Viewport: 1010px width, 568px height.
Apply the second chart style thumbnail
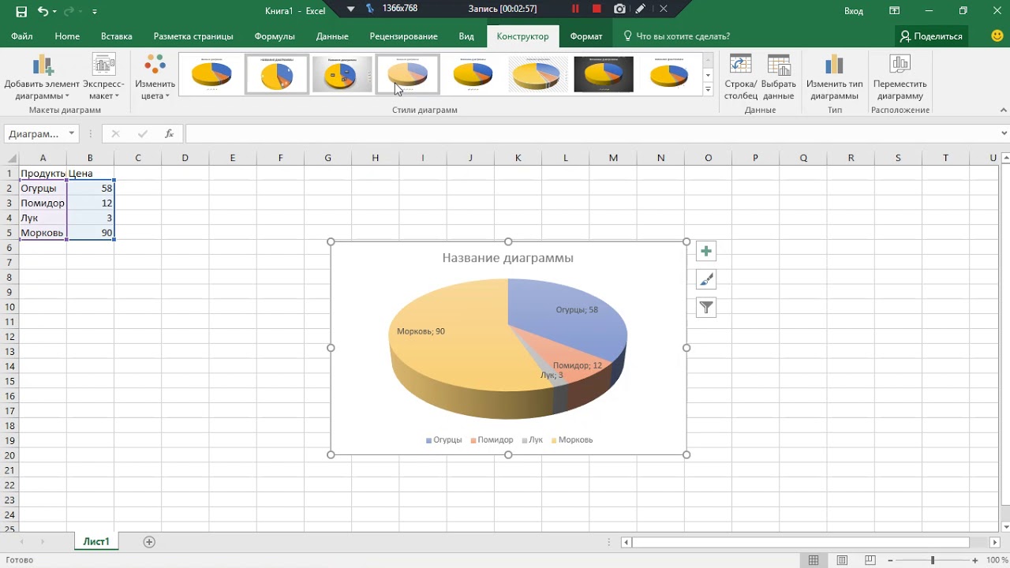click(x=277, y=74)
